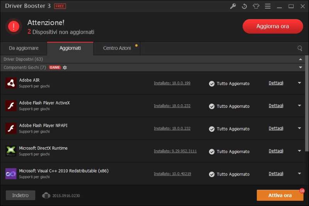309x206 pixels.
Task: Go back with the Indietro button
Action: [20, 195]
